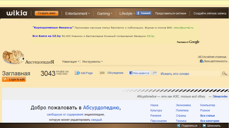Click the www.cfjournal.ru URL

coord(183,27)
